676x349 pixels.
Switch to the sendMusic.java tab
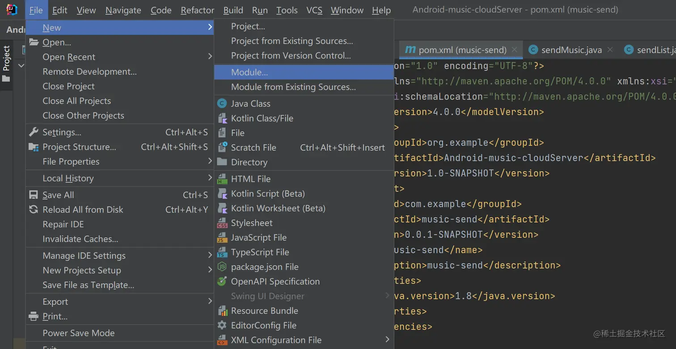(571, 50)
